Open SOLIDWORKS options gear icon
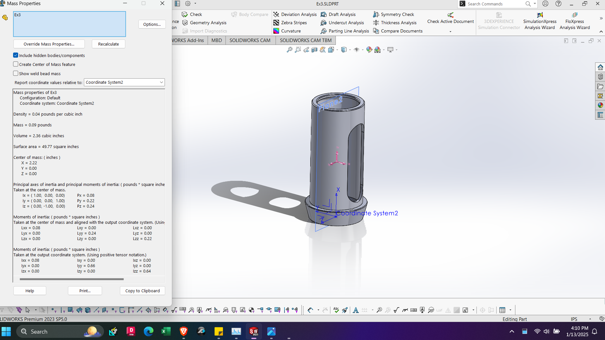The width and height of the screenshot is (605, 340). pyautogui.click(x=188, y=4)
